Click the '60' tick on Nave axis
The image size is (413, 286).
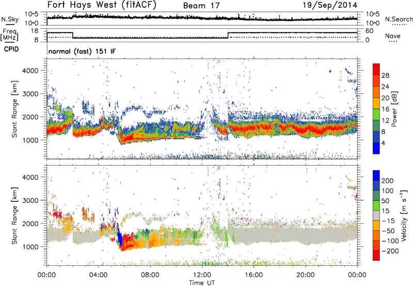click(x=369, y=31)
